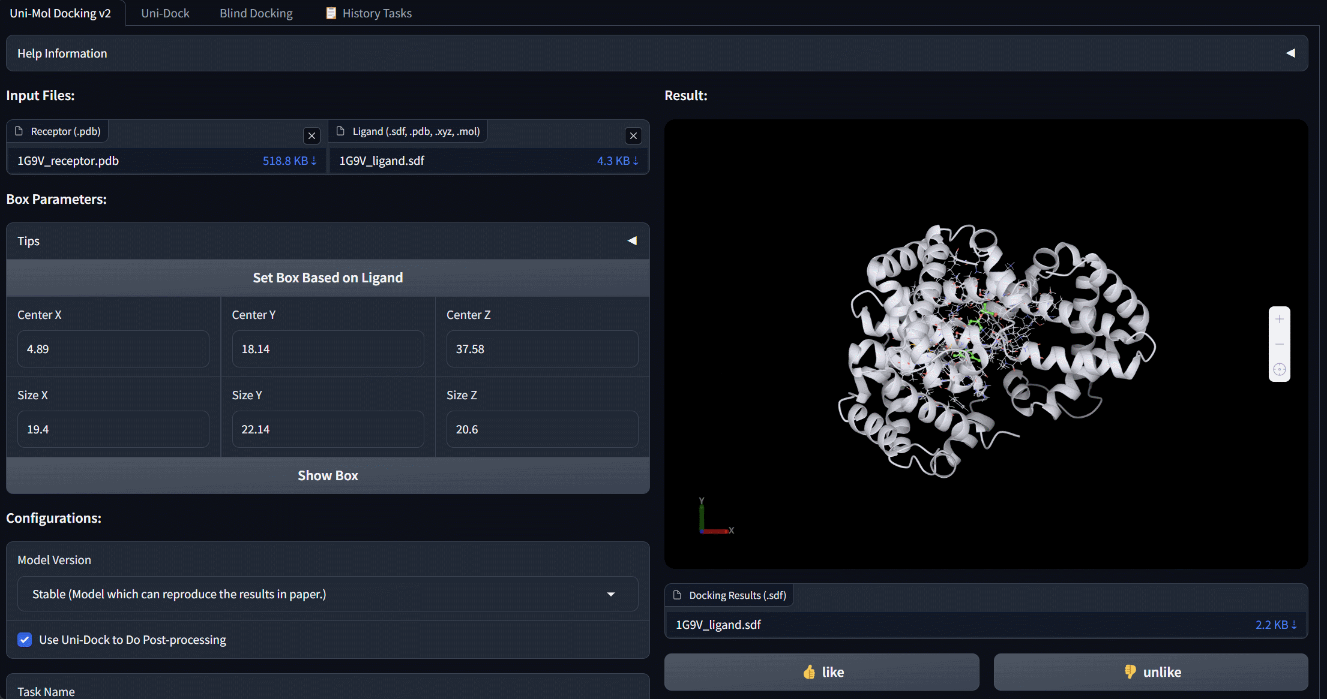Zoom out the 3D molecule viewer
Screen dimensions: 1327x699
click(x=1279, y=344)
